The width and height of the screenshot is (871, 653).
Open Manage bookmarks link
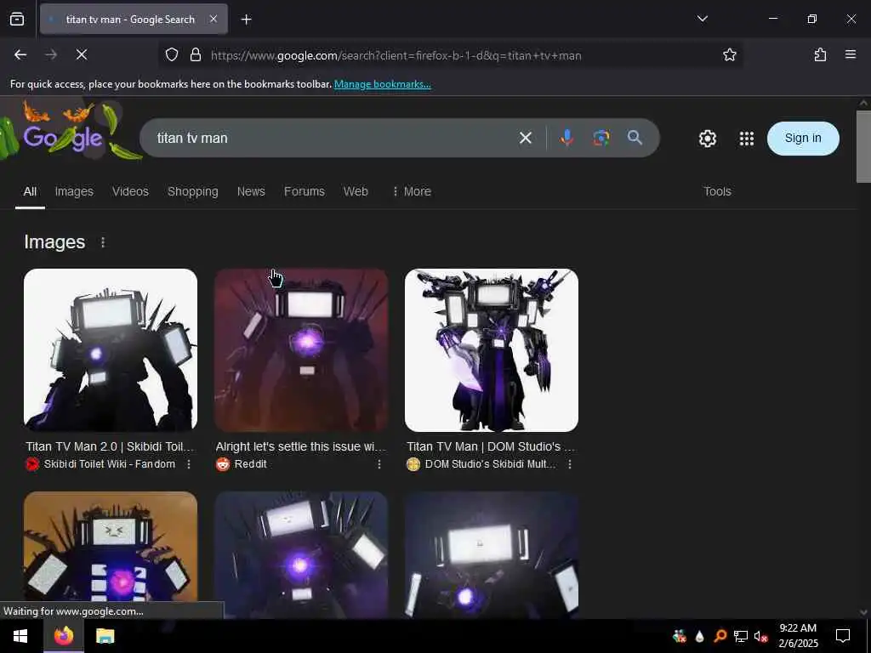tap(382, 84)
